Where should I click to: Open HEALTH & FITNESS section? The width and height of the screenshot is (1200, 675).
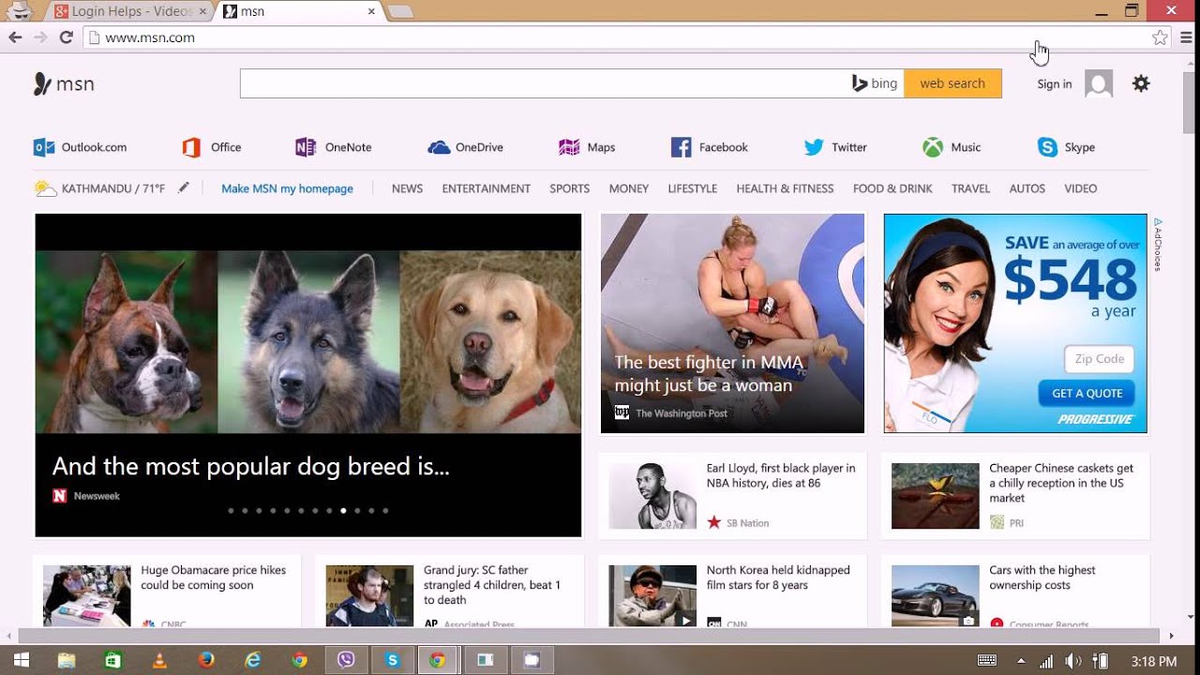coord(785,188)
